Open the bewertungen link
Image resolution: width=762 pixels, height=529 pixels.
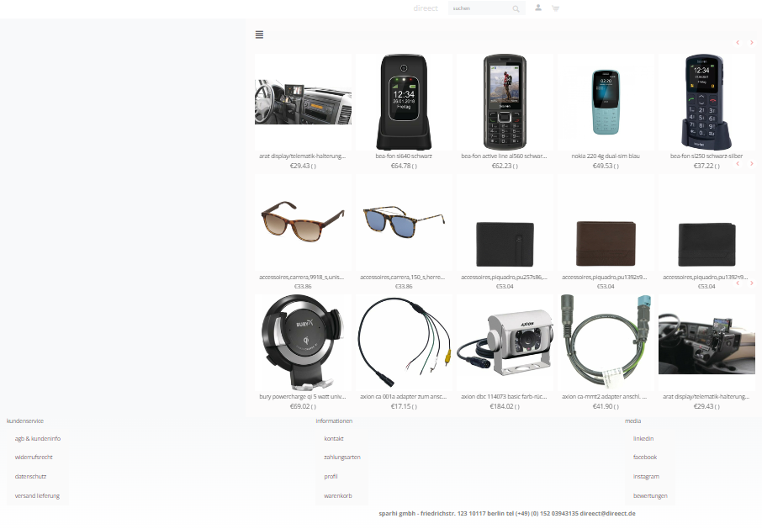click(x=650, y=496)
